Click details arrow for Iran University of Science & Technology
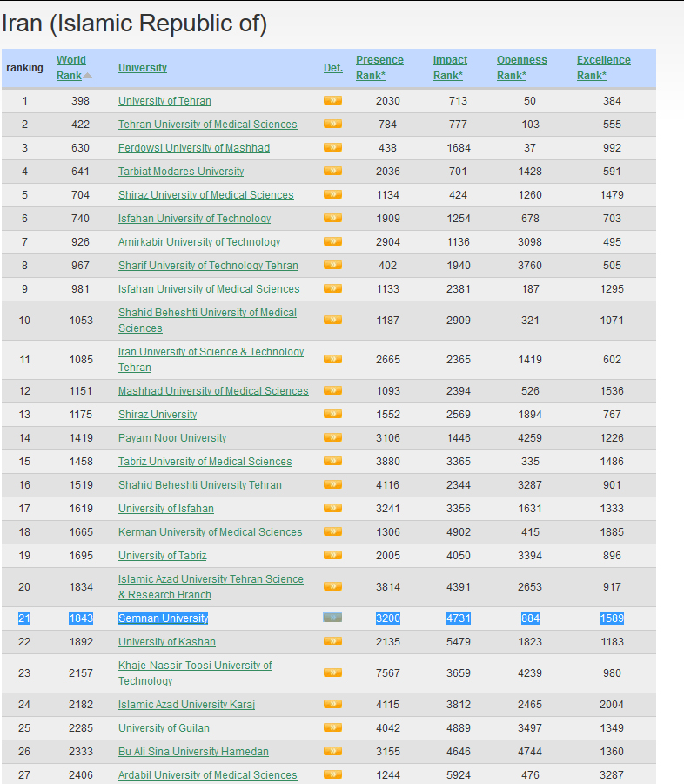The image size is (684, 784). pos(332,359)
